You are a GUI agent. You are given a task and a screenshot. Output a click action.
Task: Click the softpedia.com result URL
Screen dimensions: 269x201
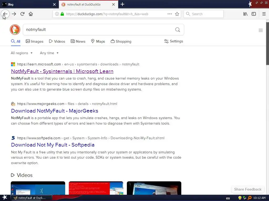(x=91, y=138)
